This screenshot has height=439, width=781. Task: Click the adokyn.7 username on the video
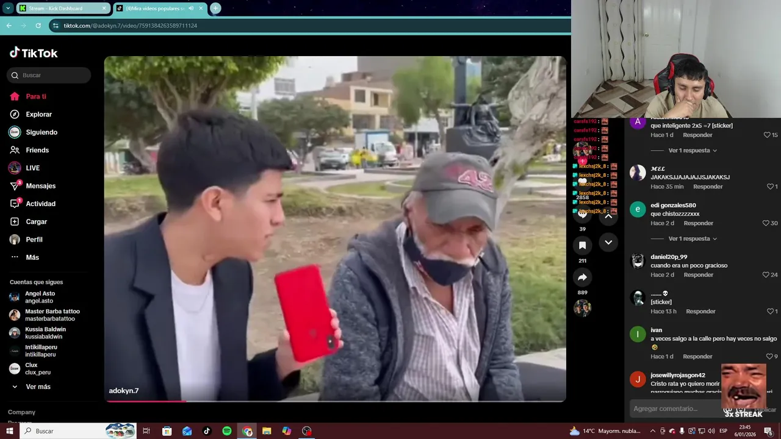[x=124, y=391]
